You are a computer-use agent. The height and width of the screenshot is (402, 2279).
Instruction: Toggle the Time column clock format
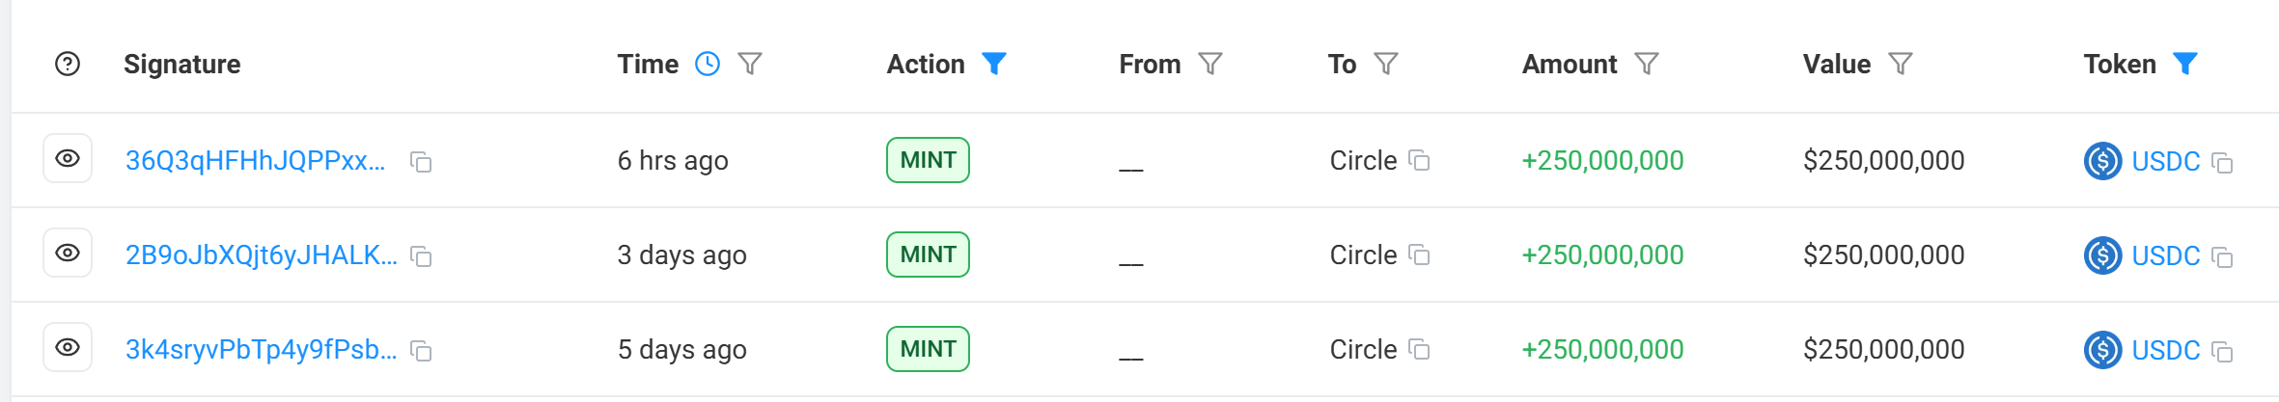click(x=708, y=65)
